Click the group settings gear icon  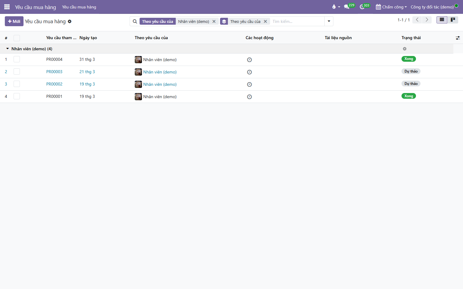point(405,49)
